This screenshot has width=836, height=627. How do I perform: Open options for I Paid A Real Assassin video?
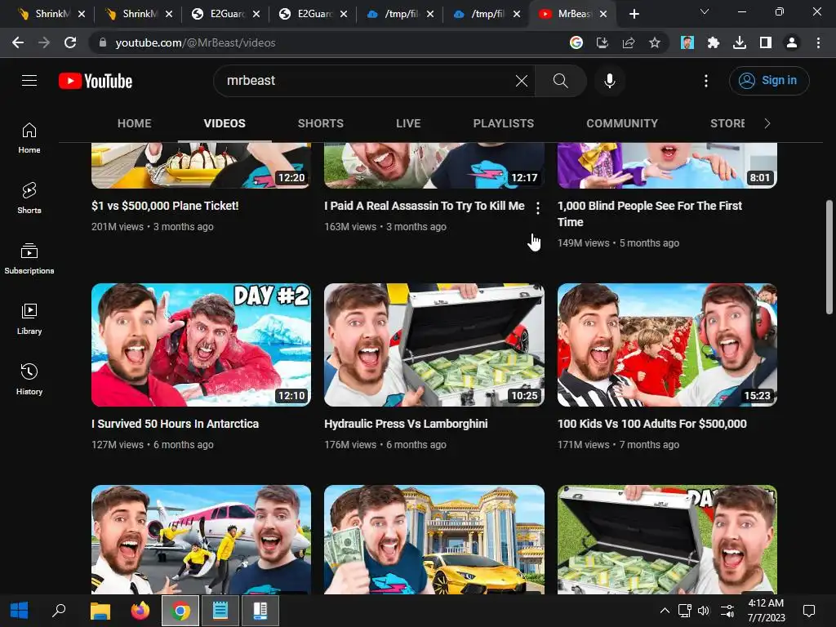pos(538,208)
